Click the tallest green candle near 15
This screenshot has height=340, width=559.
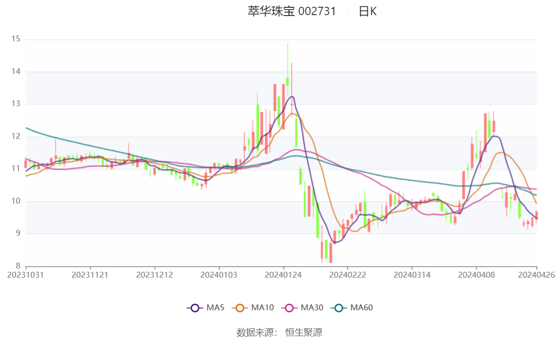point(287,70)
